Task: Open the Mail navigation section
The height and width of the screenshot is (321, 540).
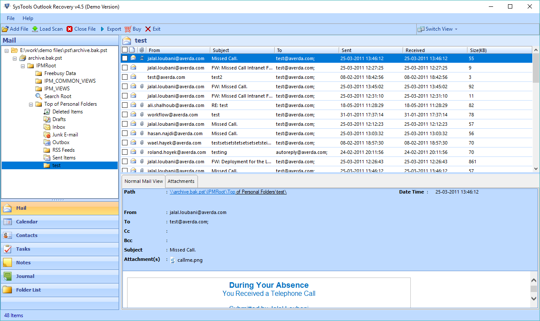Action: pyautogui.click(x=60, y=208)
